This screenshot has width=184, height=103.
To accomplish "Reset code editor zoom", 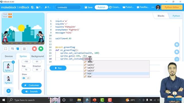I will (x=177, y=59).
